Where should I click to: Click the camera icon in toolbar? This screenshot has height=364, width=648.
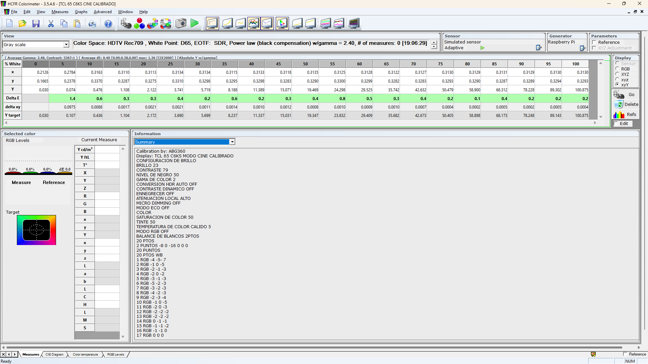tap(181, 24)
